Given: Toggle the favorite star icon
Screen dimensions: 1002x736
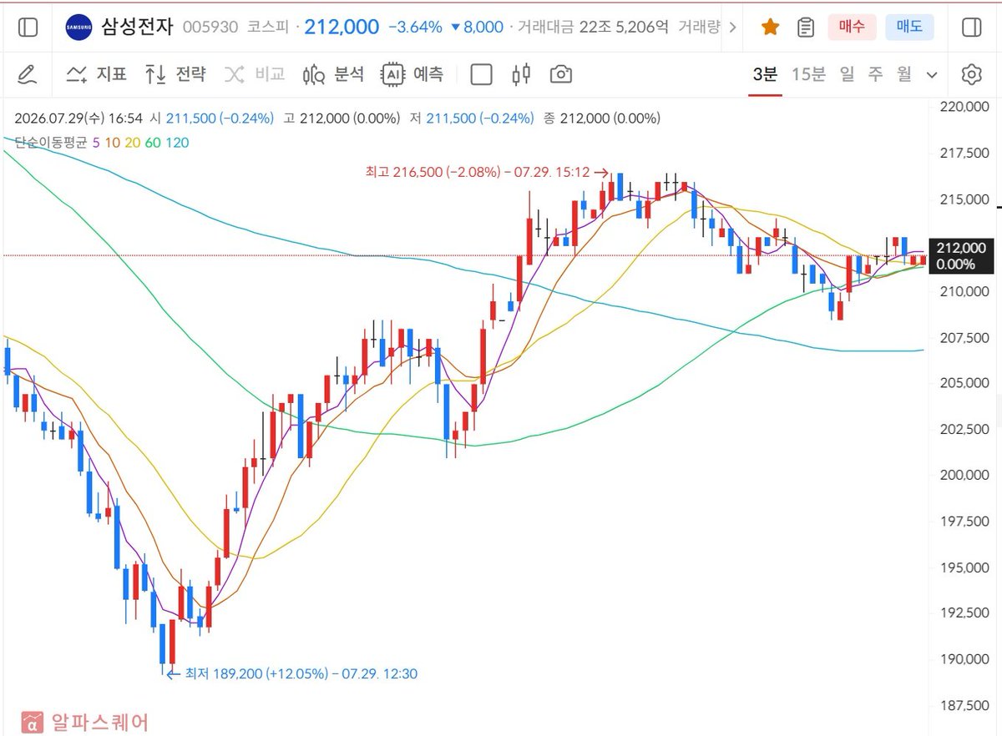Looking at the screenshot, I should point(770,28).
